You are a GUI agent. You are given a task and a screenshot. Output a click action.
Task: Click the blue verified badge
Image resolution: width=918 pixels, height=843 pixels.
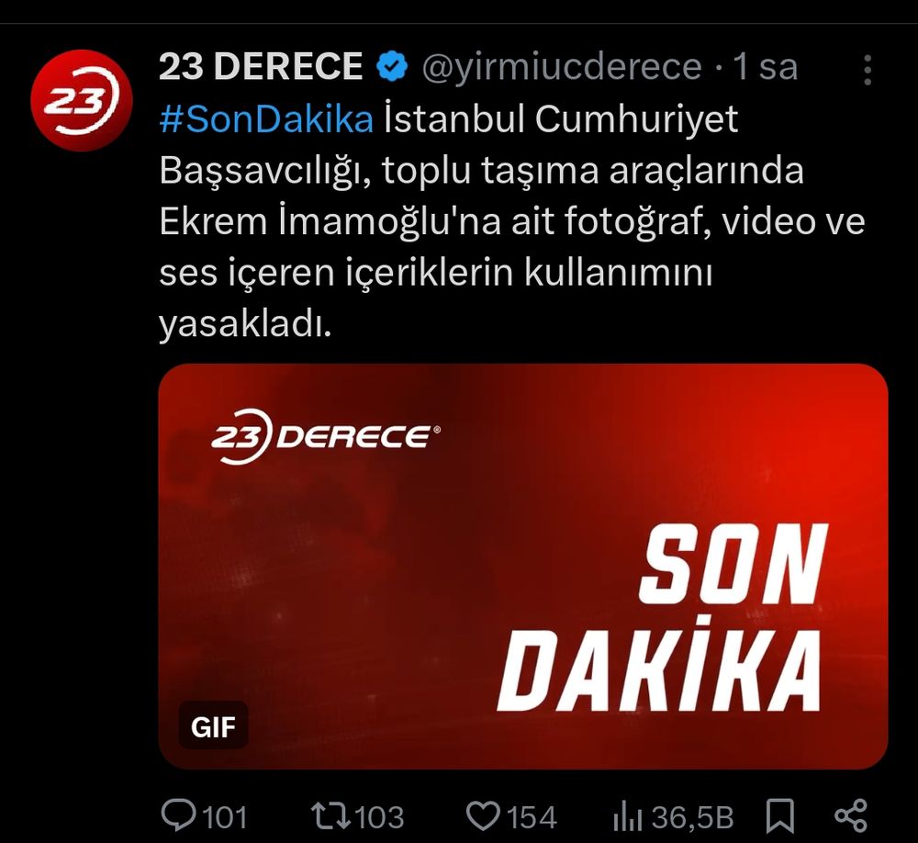point(392,66)
